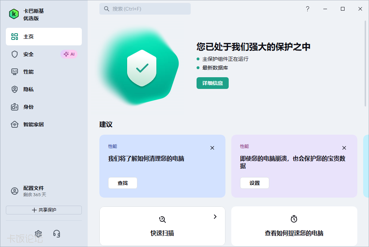Click the 设置 button on the purple card

(x=254, y=183)
